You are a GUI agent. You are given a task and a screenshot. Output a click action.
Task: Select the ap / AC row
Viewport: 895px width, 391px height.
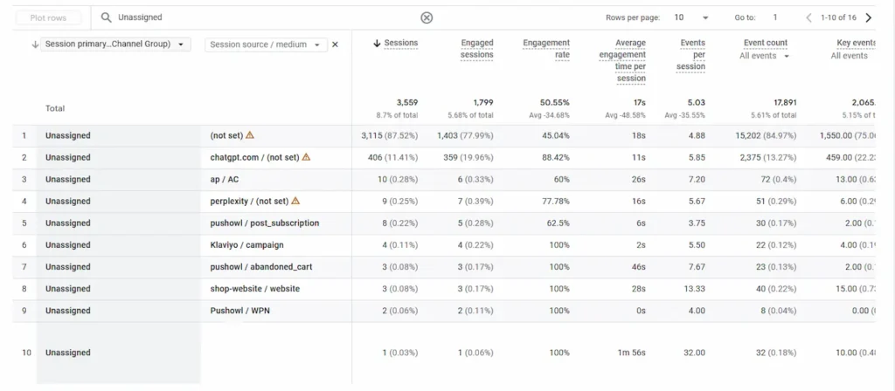point(444,179)
